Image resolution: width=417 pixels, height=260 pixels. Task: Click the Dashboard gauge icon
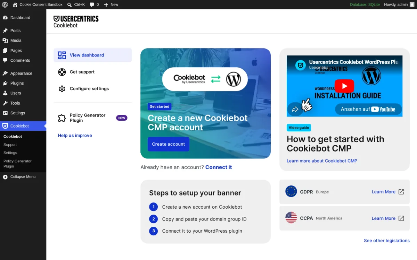(x=5, y=18)
